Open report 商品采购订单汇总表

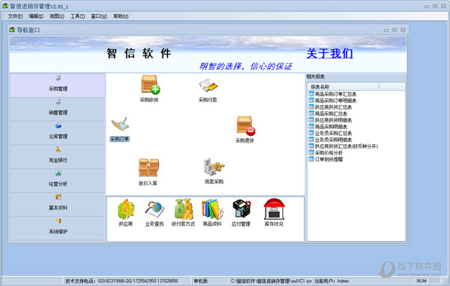click(332, 94)
